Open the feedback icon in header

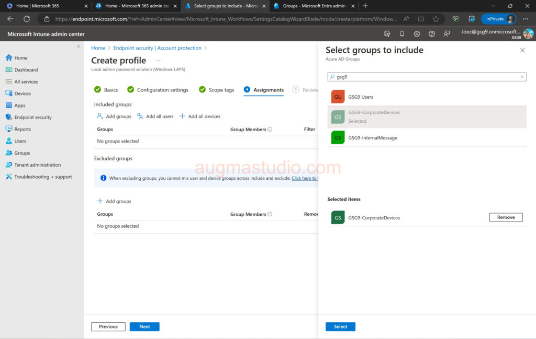coord(446,34)
